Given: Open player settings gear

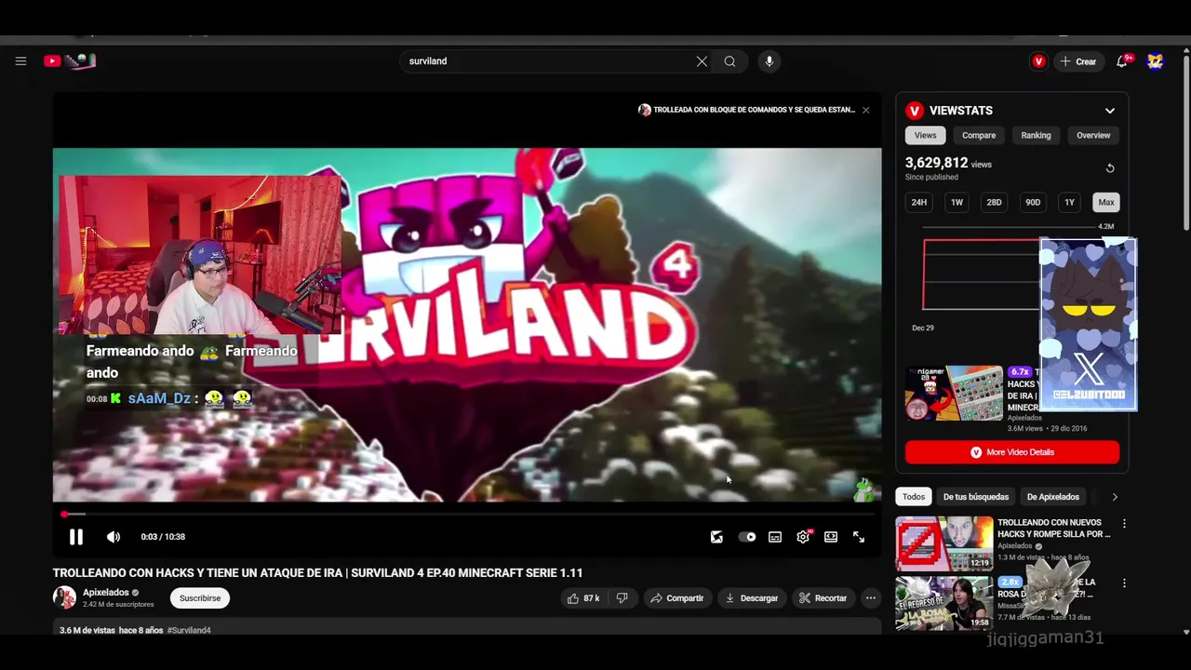Looking at the screenshot, I should click(x=803, y=537).
